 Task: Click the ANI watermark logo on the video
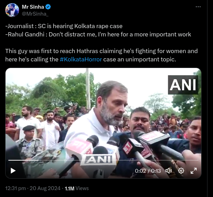pos(183,85)
